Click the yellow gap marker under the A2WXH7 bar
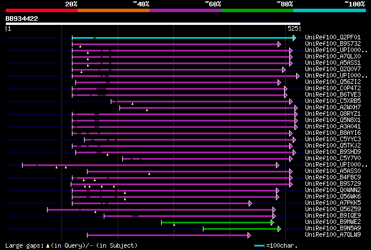 coord(147,110)
